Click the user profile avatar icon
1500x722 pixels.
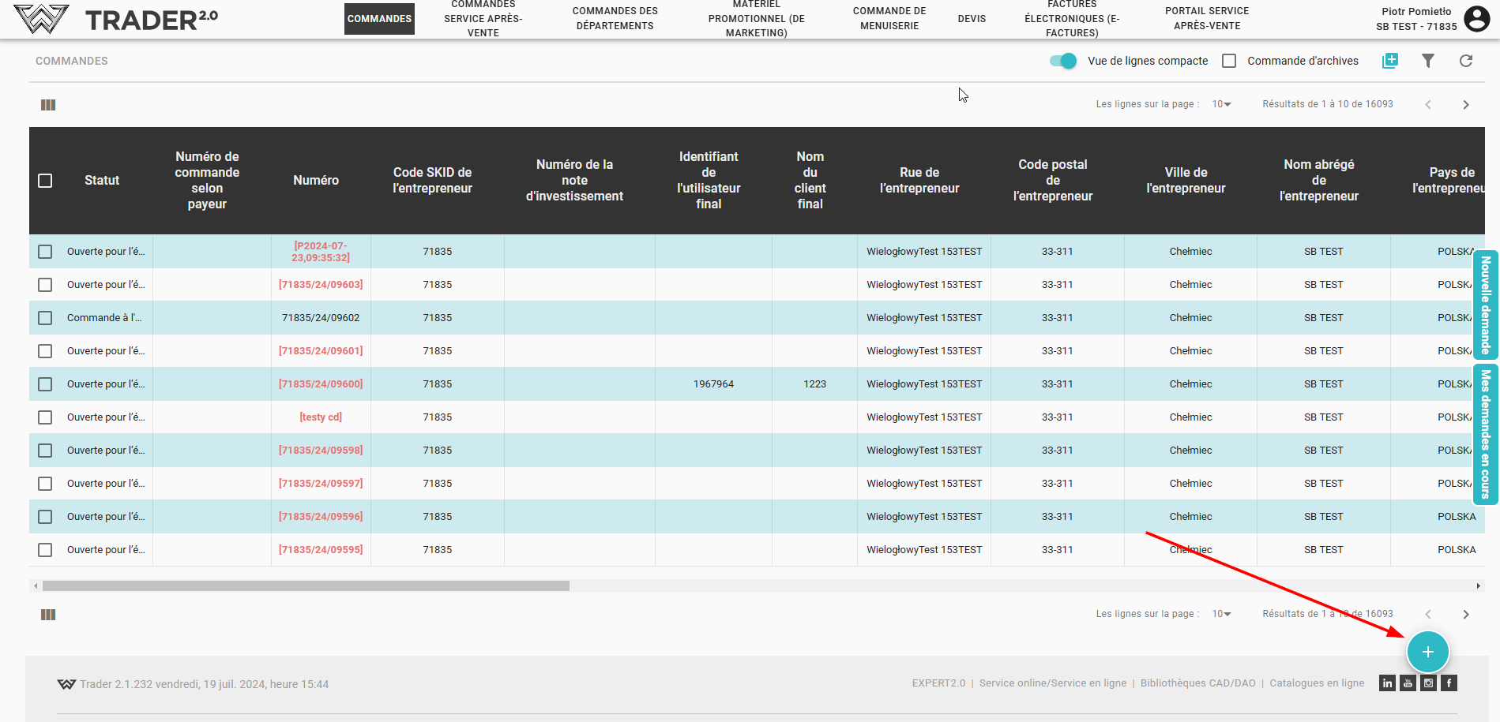click(x=1476, y=18)
